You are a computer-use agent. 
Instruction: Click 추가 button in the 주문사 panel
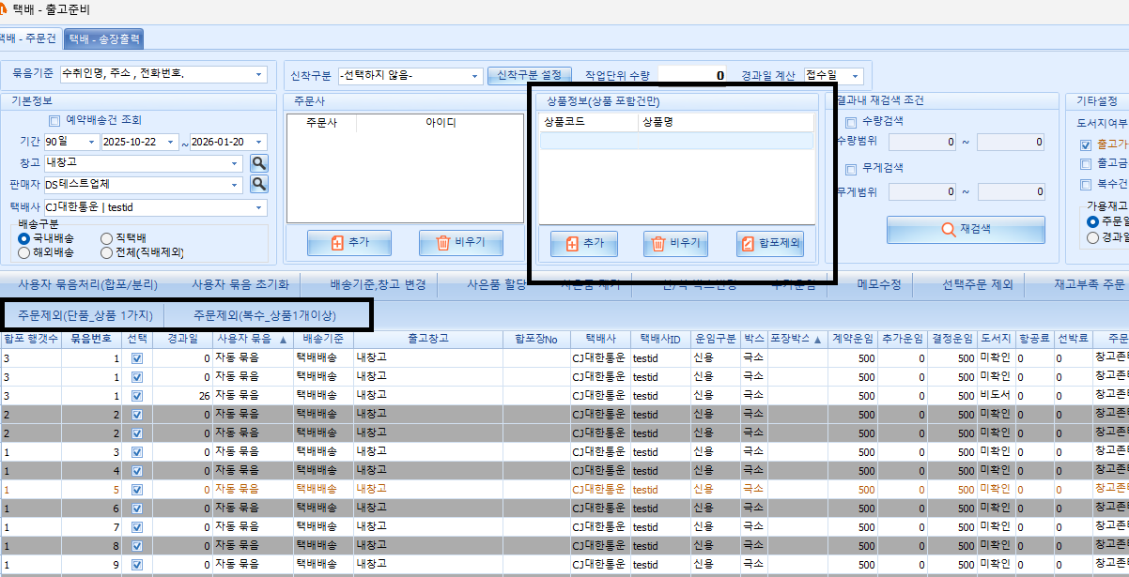(349, 243)
